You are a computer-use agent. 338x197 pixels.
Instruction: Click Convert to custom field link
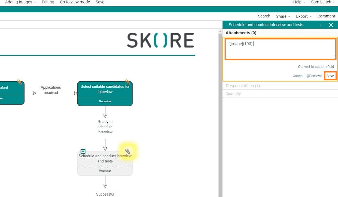click(316, 67)
